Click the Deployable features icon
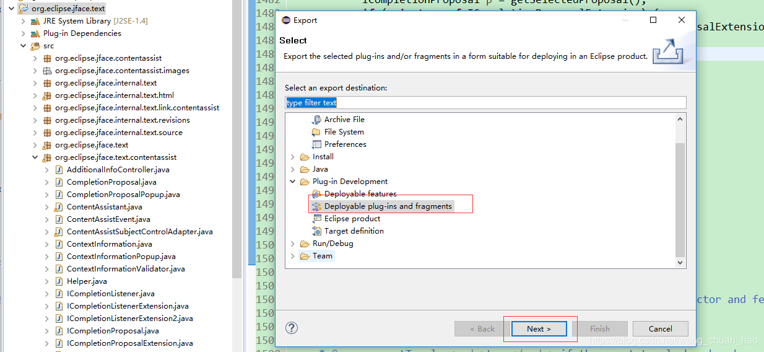The image size is (764, 352). click(316, 194)
